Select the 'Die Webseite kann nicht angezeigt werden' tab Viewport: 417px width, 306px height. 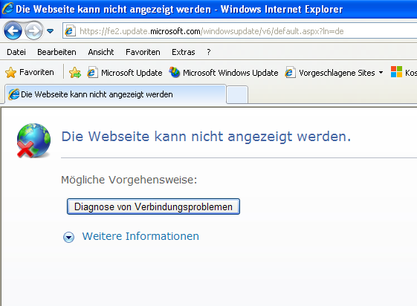(115, 94)
